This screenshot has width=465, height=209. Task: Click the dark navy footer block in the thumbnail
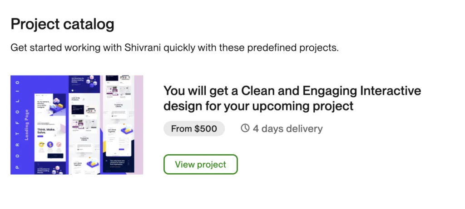(117, 163)
